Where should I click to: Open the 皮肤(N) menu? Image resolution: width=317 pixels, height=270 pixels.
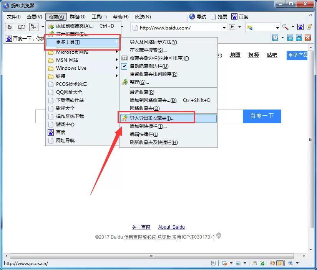click(143, 17)
